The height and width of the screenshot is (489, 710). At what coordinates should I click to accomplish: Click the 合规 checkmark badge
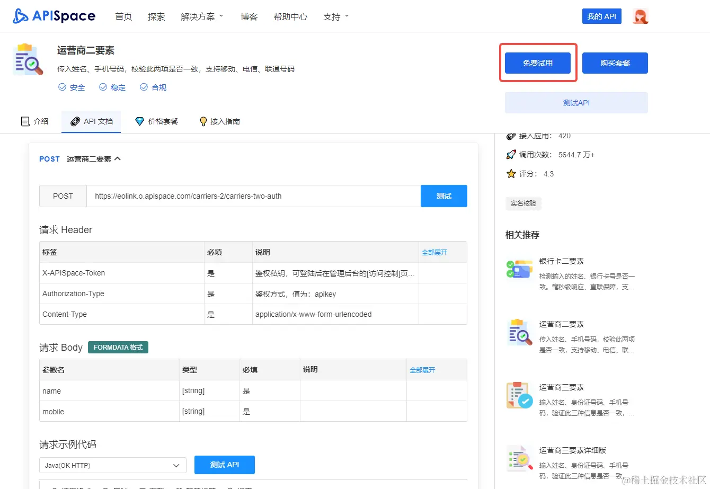(x=153, y=87)
